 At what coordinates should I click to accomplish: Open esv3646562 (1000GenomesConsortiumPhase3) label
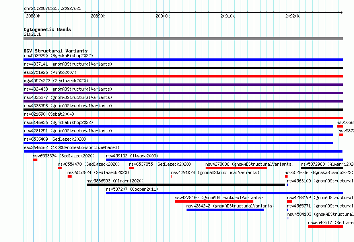72,147
